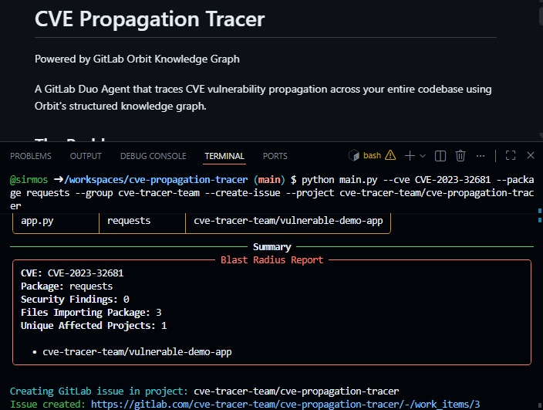Click the Powered by GitLab Orbit text
Image resolution: width=543 pixels, height=410 pixels.
[137, 59]
